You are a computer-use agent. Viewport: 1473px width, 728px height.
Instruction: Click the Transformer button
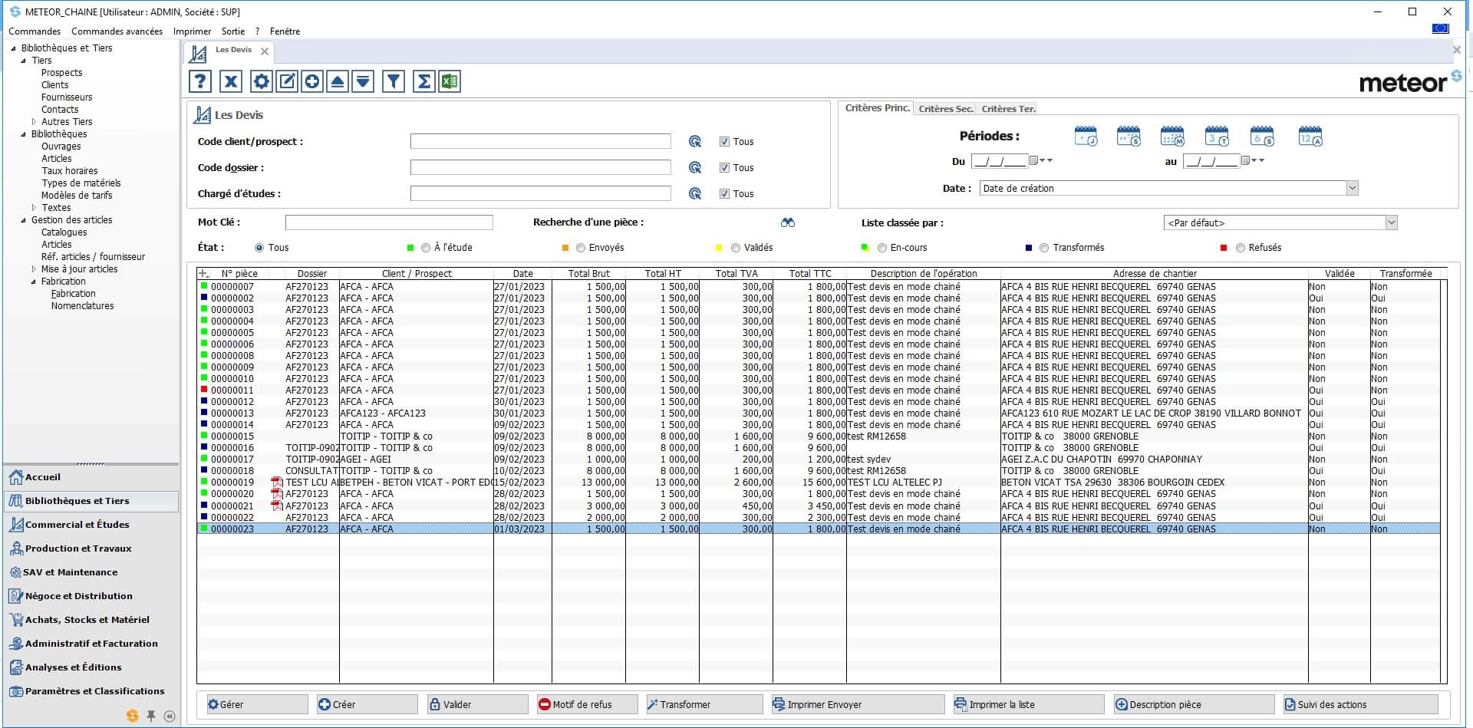tap(704, 704)
